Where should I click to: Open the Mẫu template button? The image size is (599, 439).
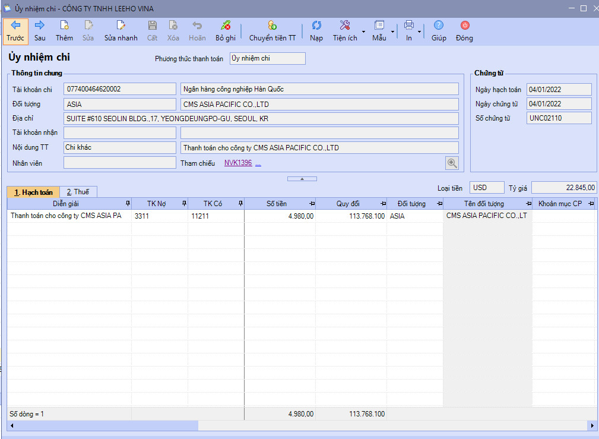pos(379,31)
